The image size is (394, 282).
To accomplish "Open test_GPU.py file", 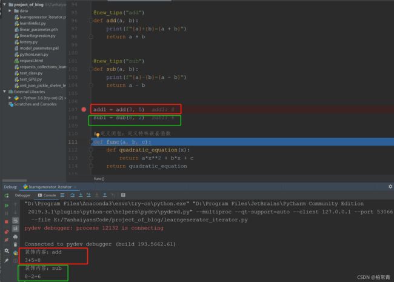I will pyautogui.click(x=28, y=79).
